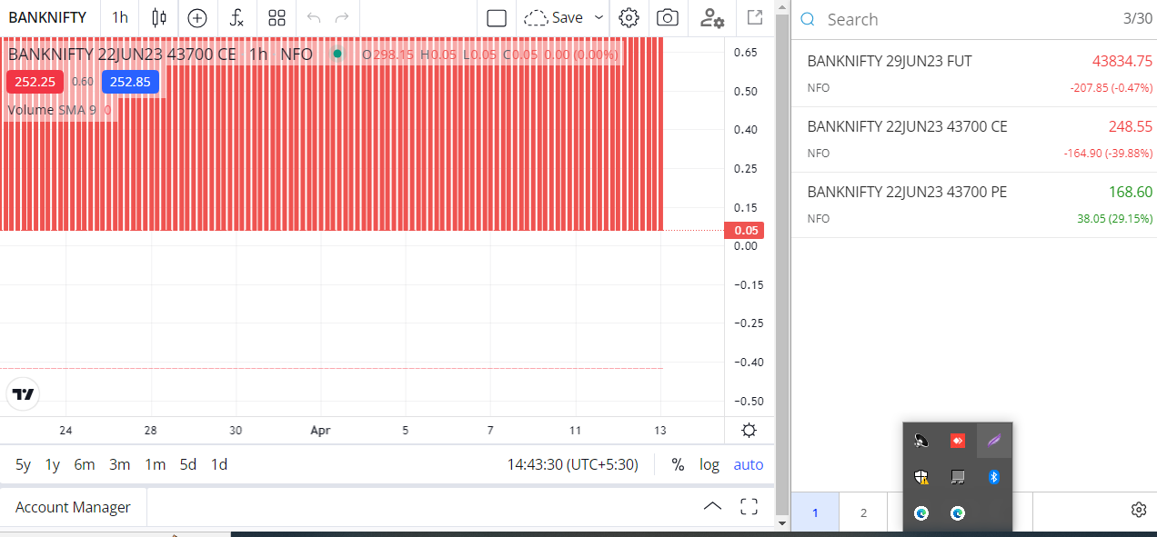Click the blue 252.85 buy button
Screen dimensions: 1157x537
[130, 82]
